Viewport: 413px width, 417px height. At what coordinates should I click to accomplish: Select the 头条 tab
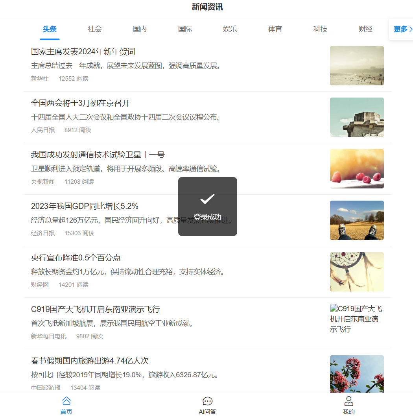tap(50, 29)
